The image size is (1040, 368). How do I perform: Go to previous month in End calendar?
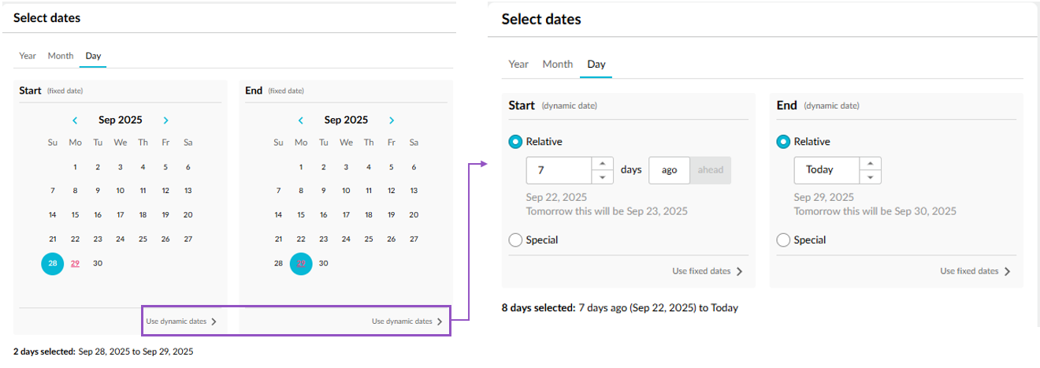(301, 121)
